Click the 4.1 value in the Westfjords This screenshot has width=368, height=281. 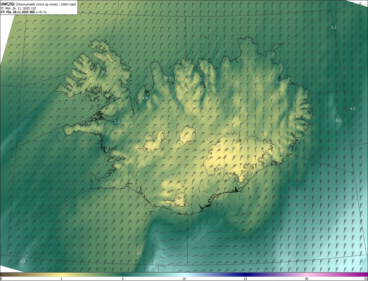point(105,72)
